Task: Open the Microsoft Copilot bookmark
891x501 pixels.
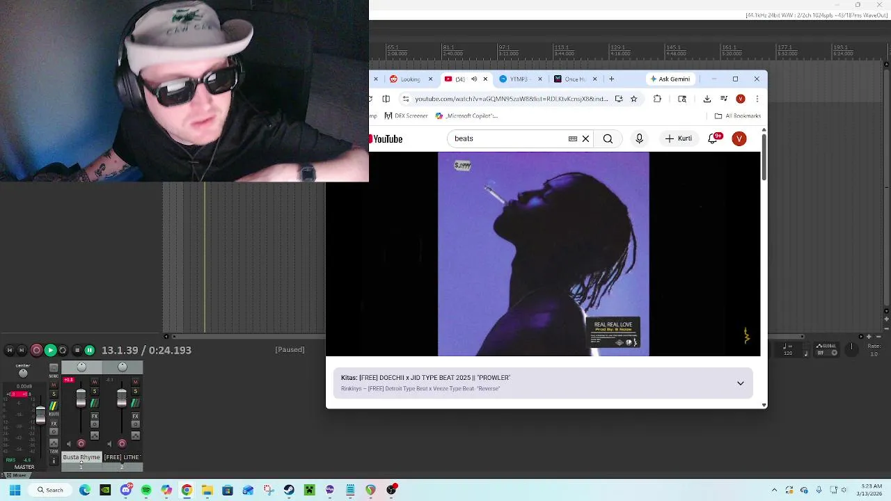Action: click(x=466, y=116)
